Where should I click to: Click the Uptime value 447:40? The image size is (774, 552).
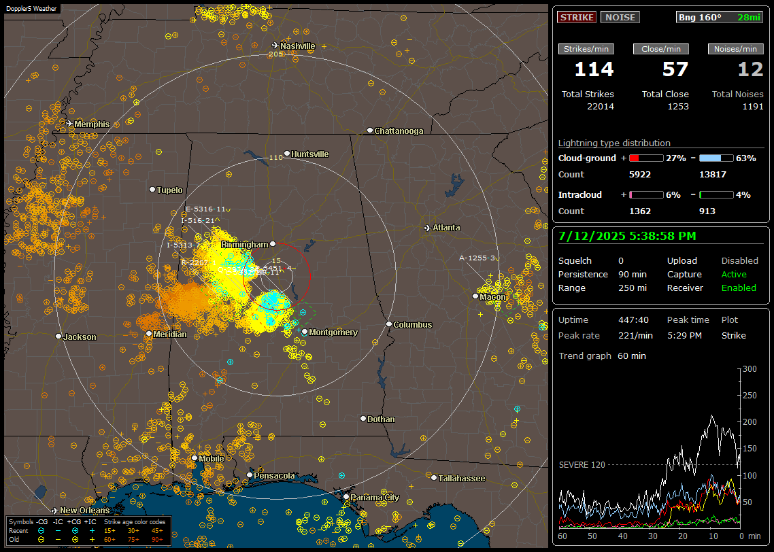[633, 320]
